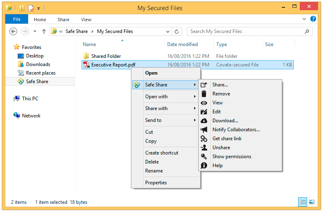
Task: Click the Share... pencil-box icon in submenu
Action: (x=204, y=85)
